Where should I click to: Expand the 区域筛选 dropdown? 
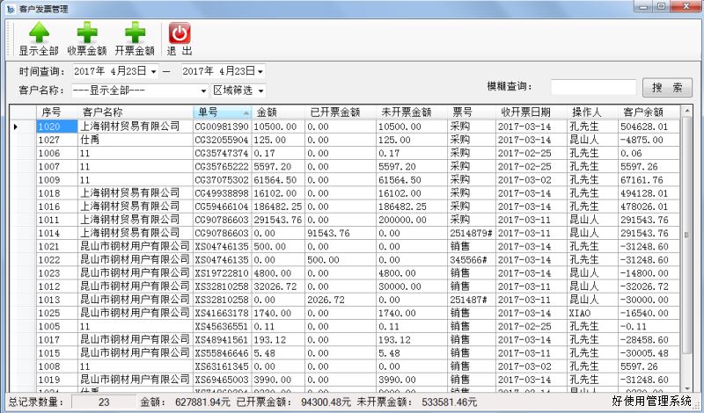(261, 91)
